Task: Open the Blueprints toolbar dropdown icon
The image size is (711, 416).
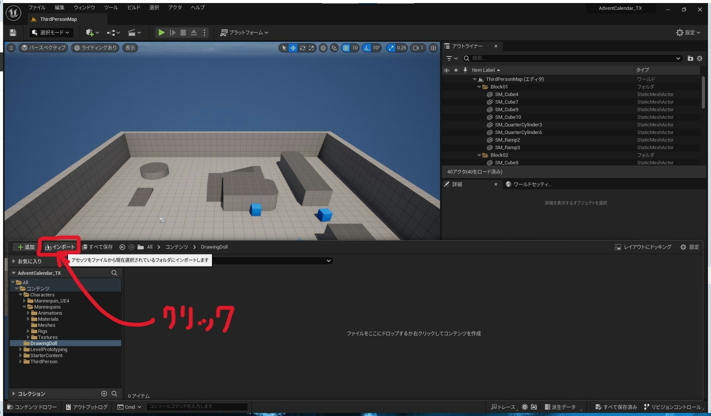Action: coord(113,33)
